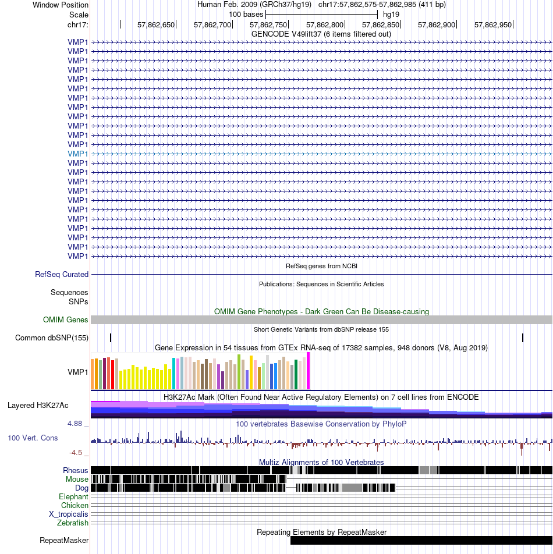Click the RefSeq Curated track label
The width and height of the screenshot is (553, 554).
coord(62,274)
